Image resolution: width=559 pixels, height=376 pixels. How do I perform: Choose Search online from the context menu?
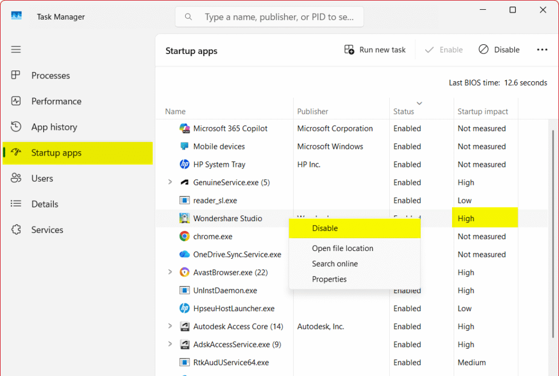pyautogui.click(x=355, y=264)
